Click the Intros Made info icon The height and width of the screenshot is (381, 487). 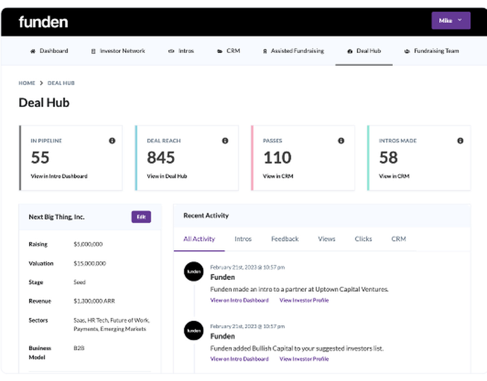point(460,141)
